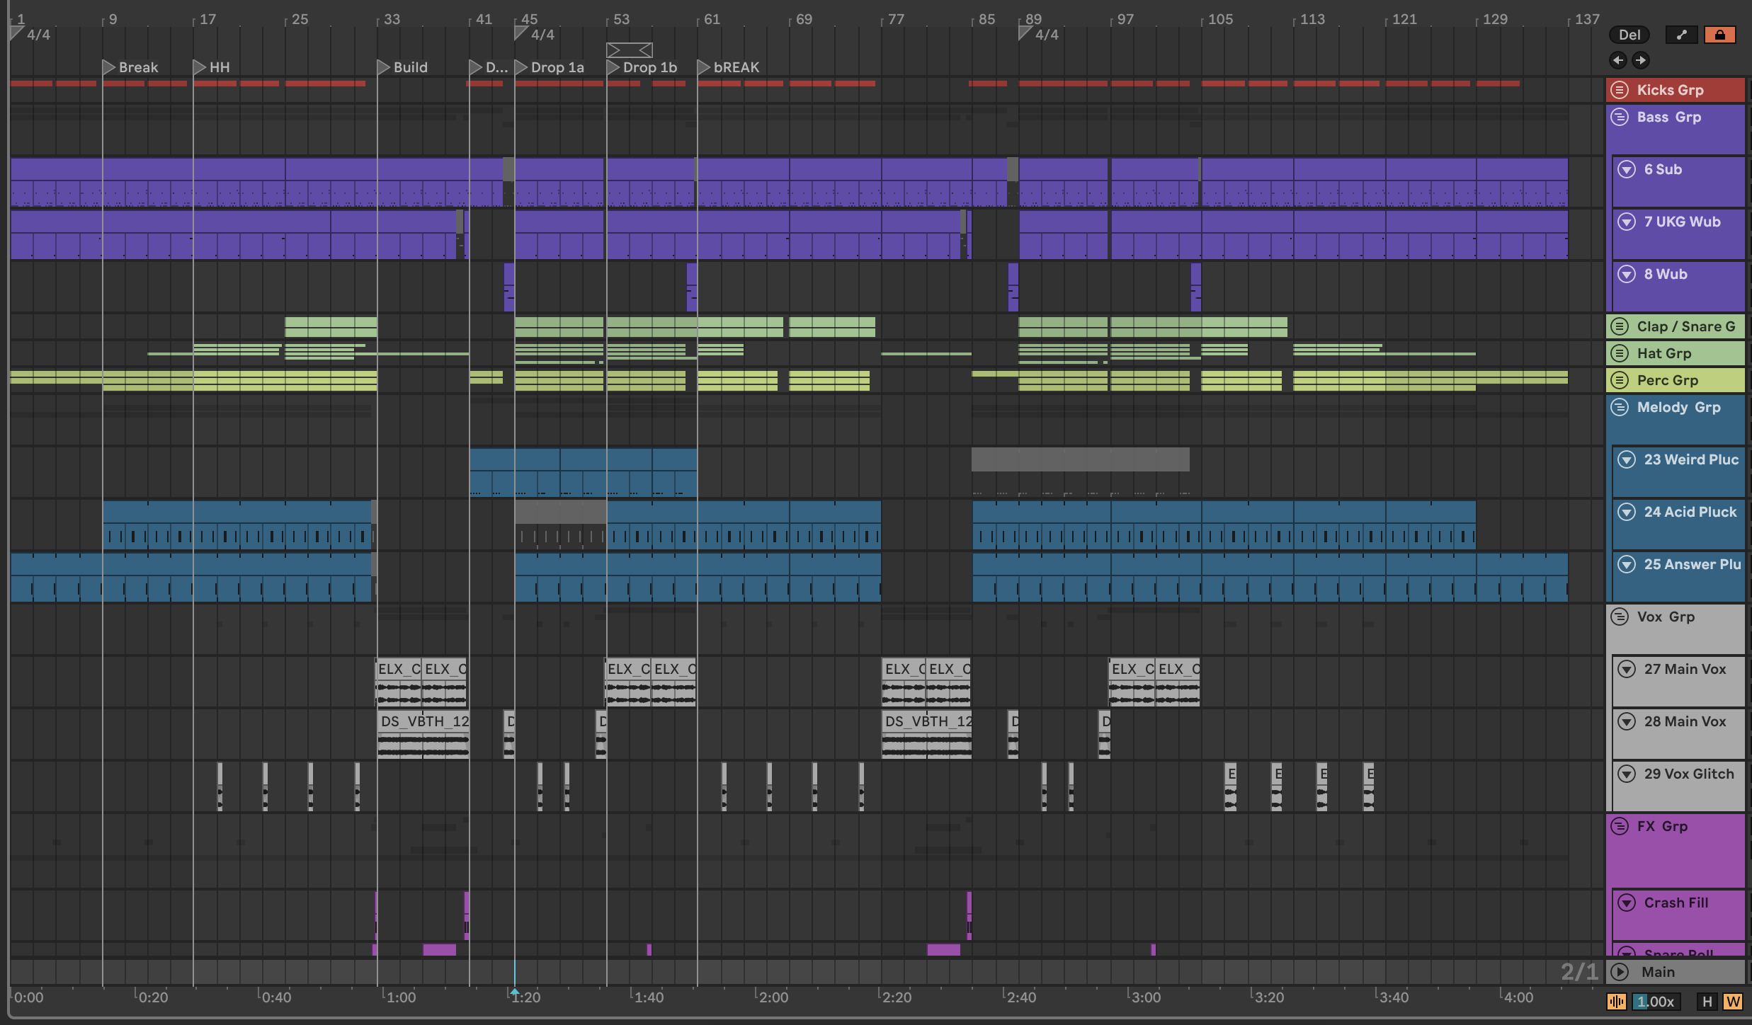Click the Main track play icon
This screenshot has width=1752, height=1025.
(x=1619, y=972)
